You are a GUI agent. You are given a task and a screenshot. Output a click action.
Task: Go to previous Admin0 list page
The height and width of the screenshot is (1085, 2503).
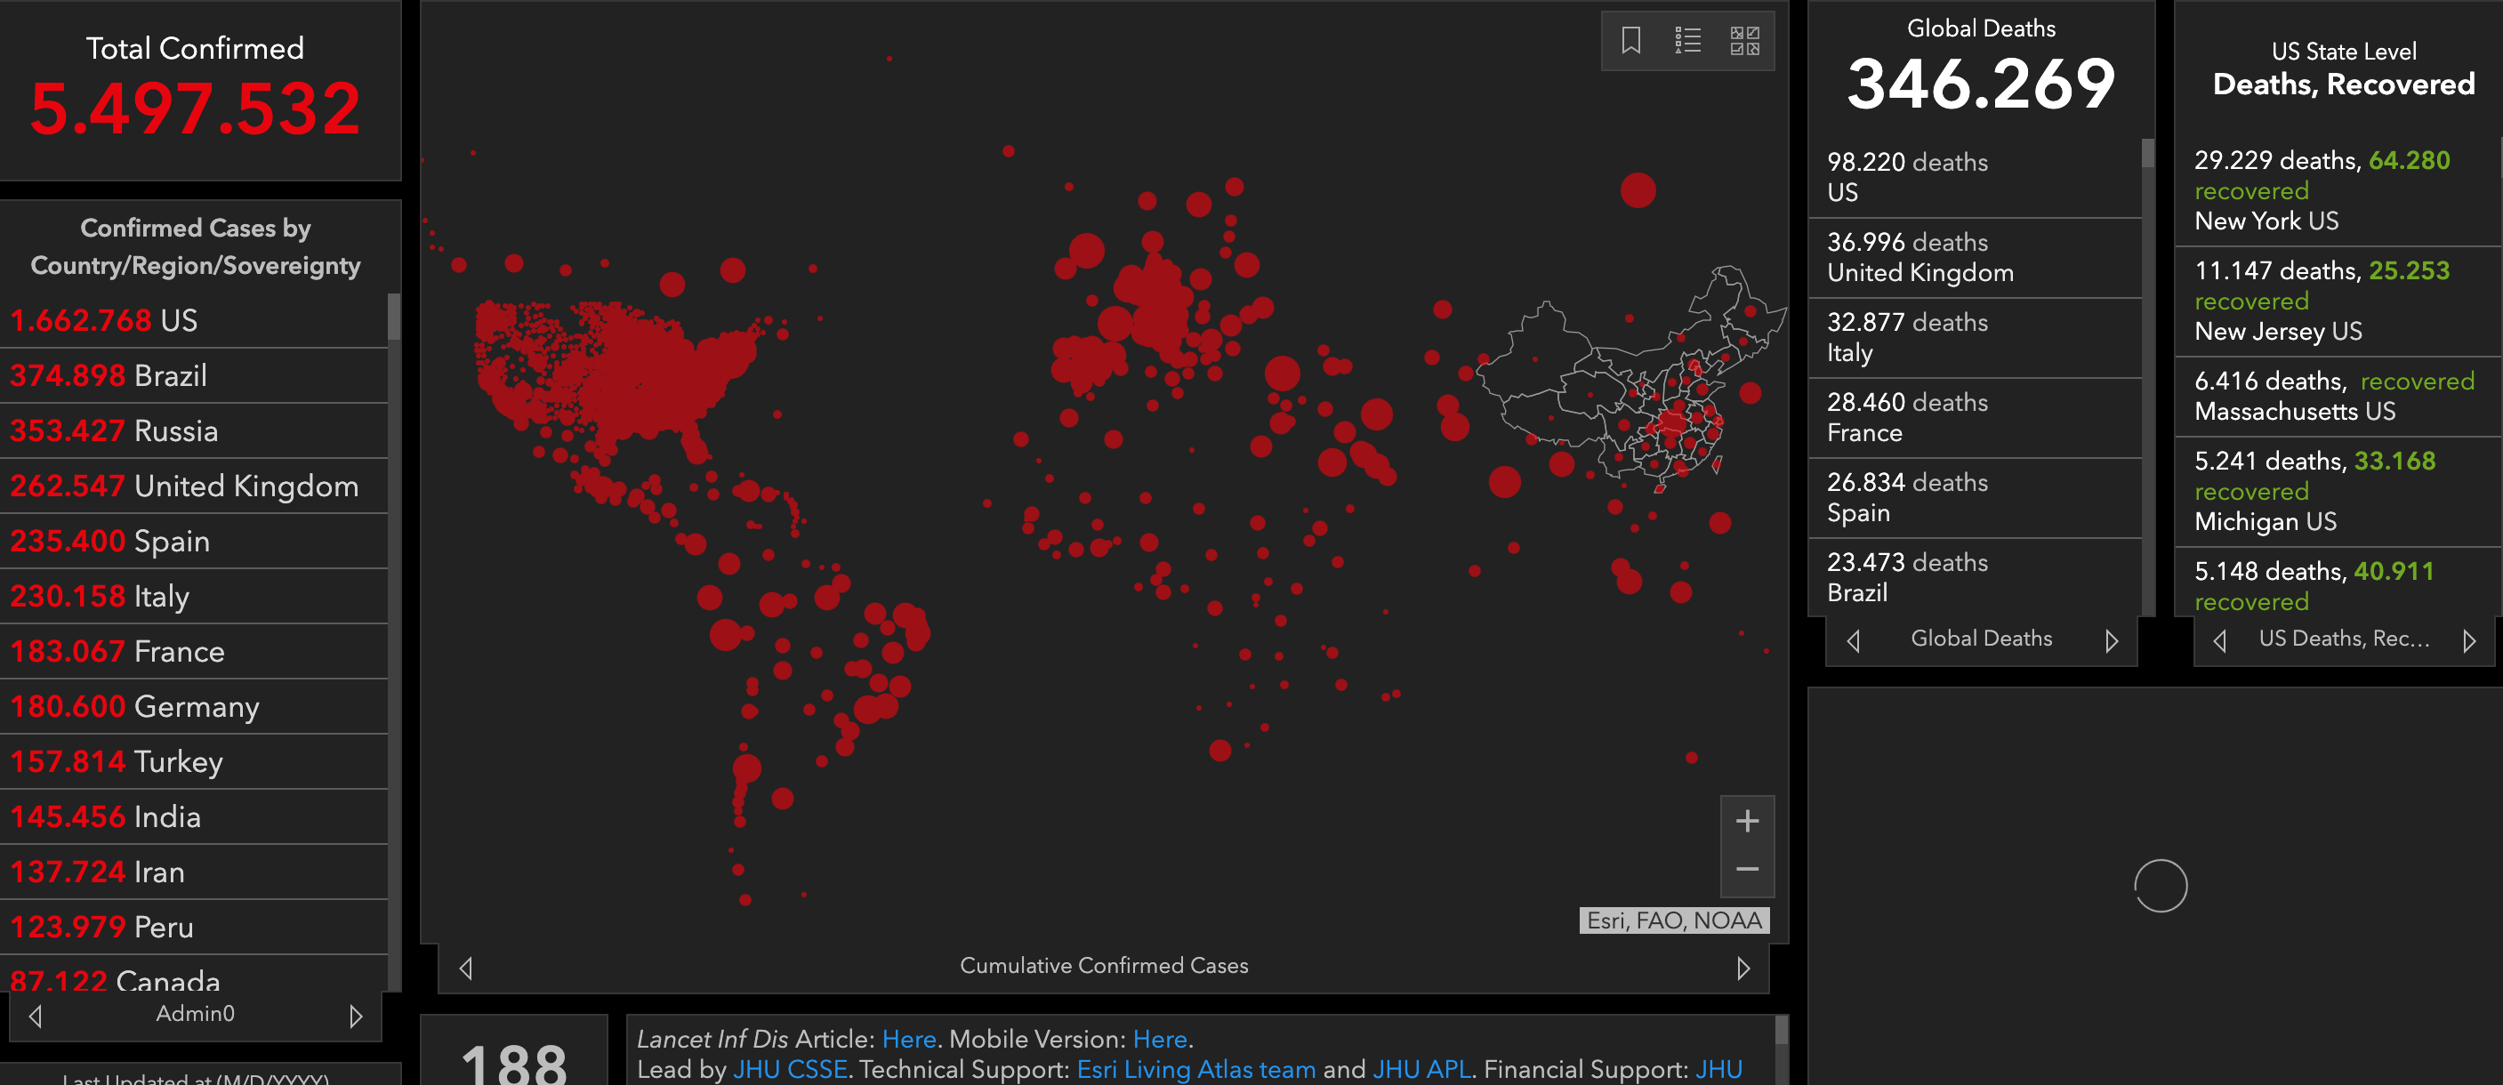coord(36,1016)
